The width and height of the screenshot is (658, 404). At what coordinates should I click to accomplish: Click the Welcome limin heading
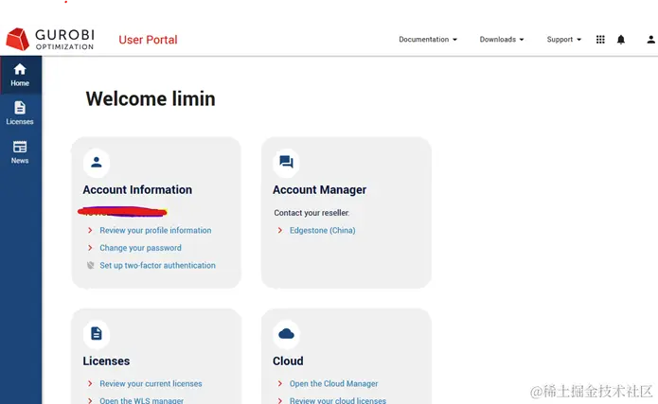point(151,99)
